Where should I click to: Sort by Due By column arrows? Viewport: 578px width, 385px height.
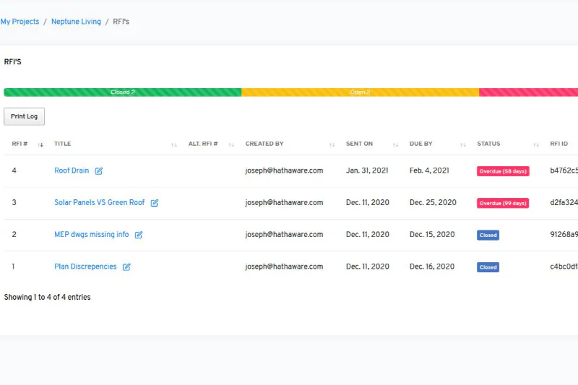pos(463,144)
